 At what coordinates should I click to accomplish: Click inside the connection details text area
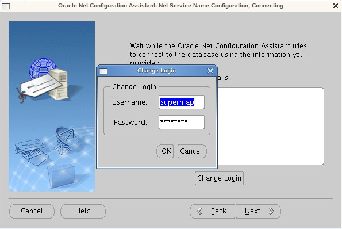pyautogui.click(x=271, y=126)
